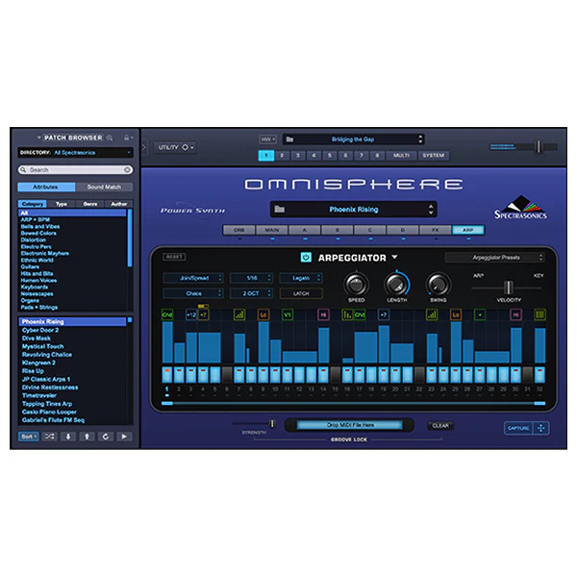
Task: Toggle the Arpeggiator power button
Action: click(x=306, y=257)
